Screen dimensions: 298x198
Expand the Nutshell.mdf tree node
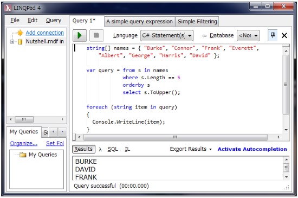[12, 41]
